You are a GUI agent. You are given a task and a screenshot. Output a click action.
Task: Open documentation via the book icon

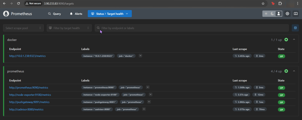pos(295,14)
